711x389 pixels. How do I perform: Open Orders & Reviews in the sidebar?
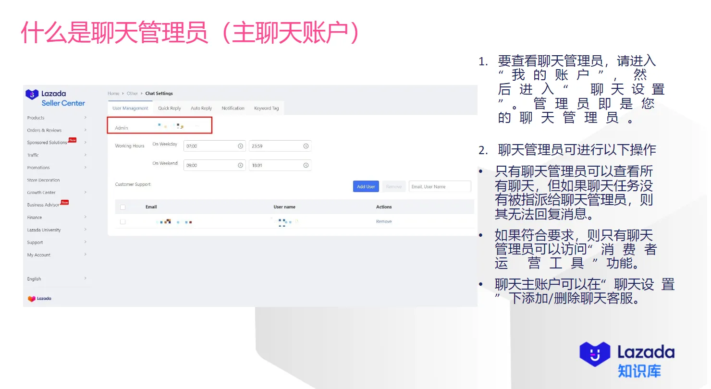(x=44, y=130)
